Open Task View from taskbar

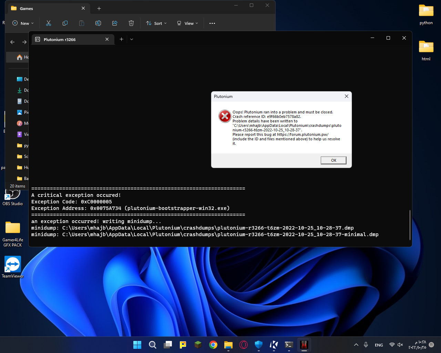[168, 345]
